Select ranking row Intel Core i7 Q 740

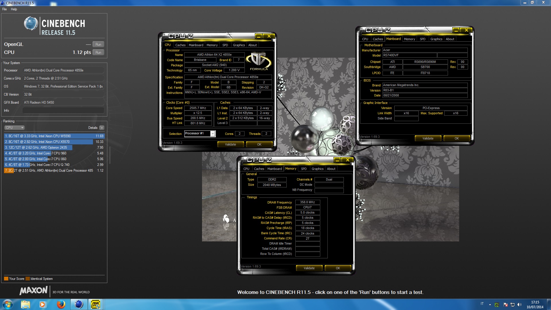click(x=54, y=165)
